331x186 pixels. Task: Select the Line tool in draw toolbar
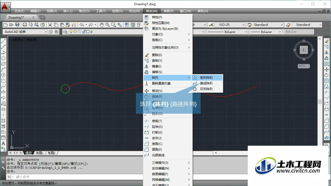(3, 41)
